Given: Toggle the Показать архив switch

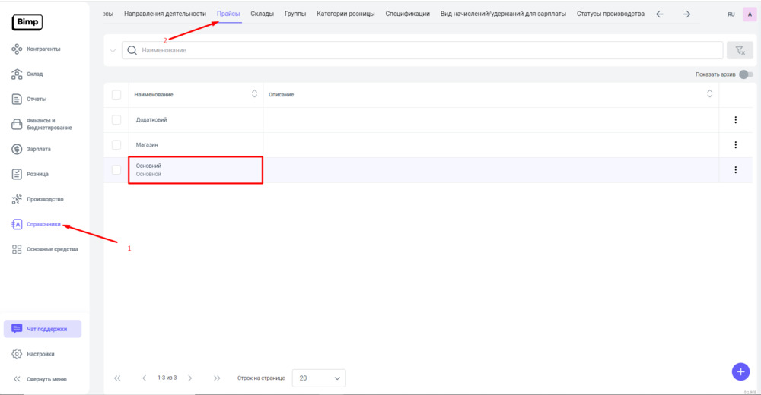Looking at the screenshot, I should (x=746, y=74).
